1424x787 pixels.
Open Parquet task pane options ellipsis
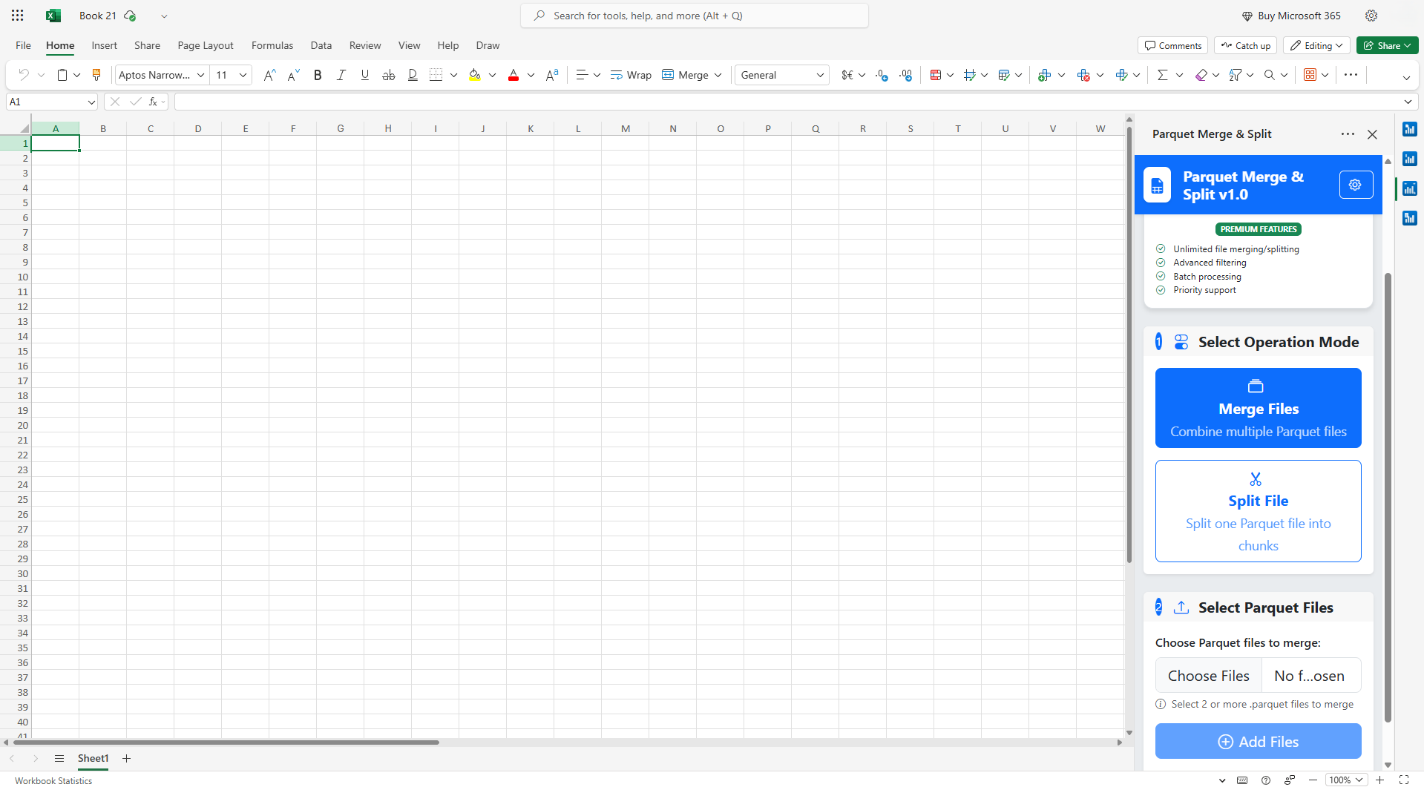click(1348, 134)
